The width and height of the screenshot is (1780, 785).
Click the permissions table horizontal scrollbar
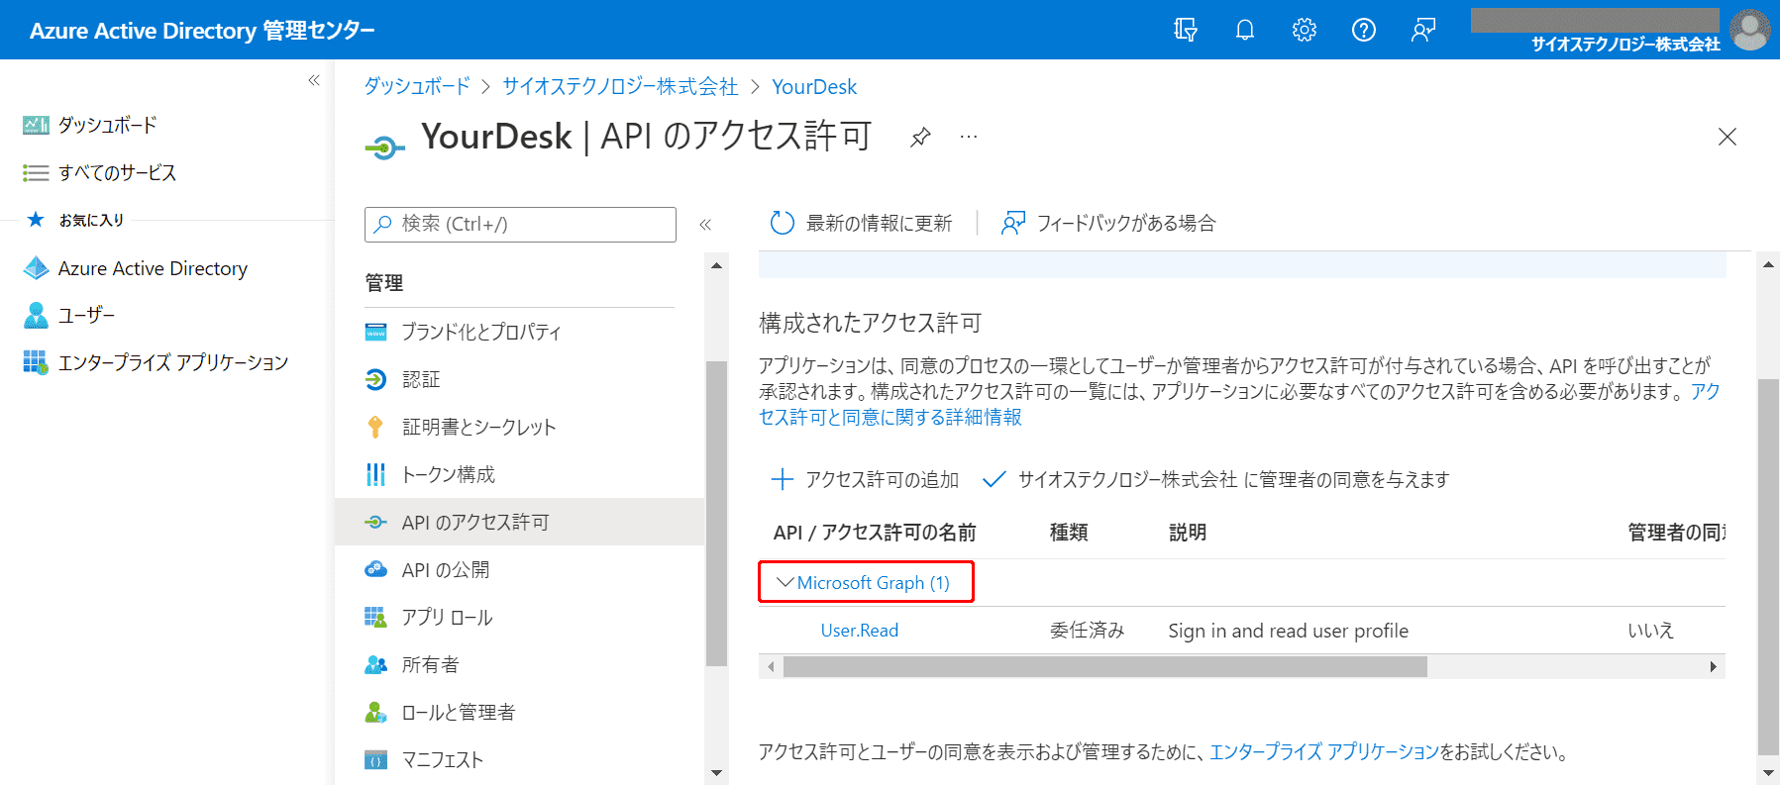1105,666
